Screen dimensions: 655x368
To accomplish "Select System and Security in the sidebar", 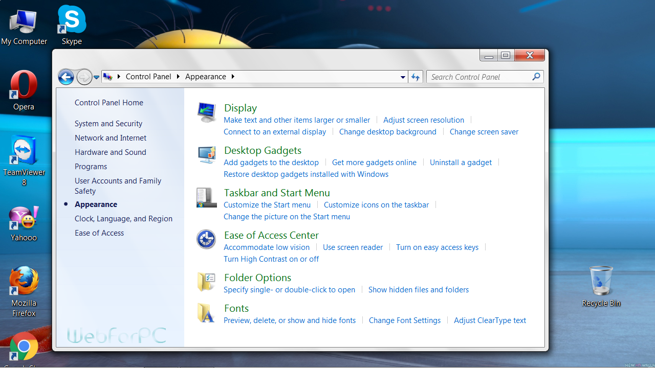I will (x=107, y=123).
